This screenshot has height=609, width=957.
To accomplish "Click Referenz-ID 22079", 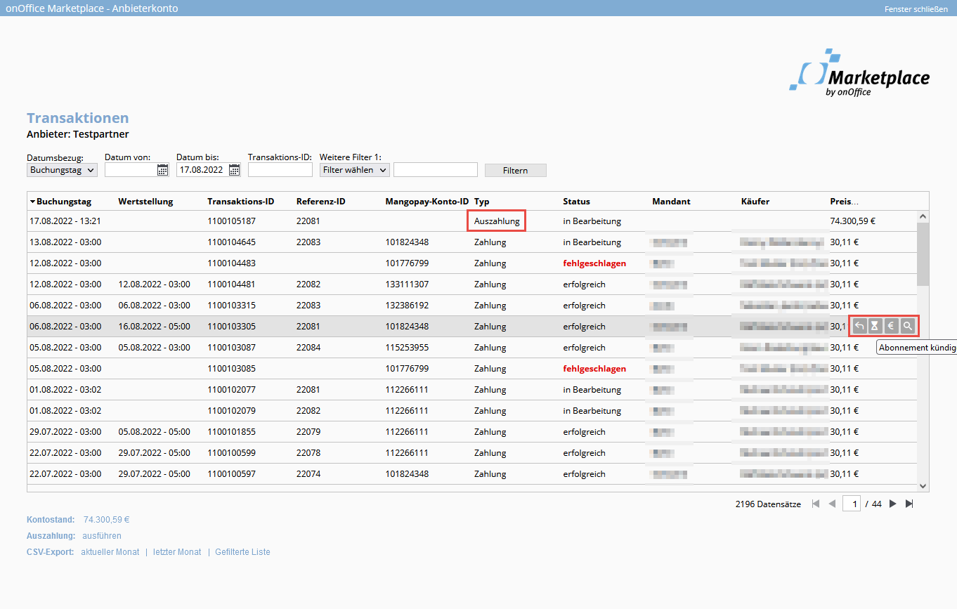I will pyautogui.click(x=308, y=432).
